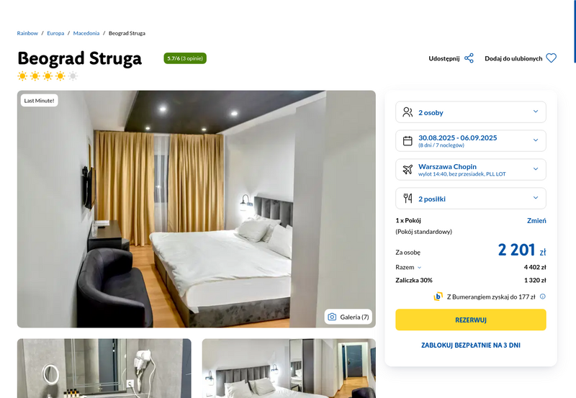Screen dimensions: 576x398
Task: Click the camera icon in Galeria button
Action: pos(332,317)
